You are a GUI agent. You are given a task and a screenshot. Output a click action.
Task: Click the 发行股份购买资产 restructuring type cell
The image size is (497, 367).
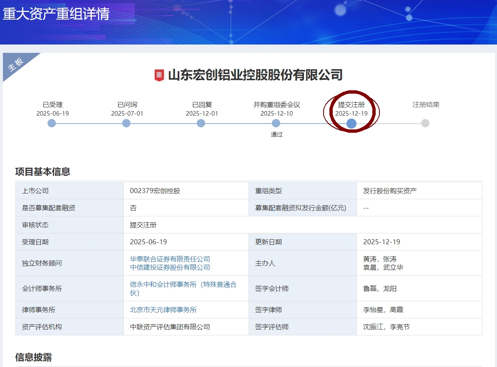pyautogui.click(x=390, y=191)
